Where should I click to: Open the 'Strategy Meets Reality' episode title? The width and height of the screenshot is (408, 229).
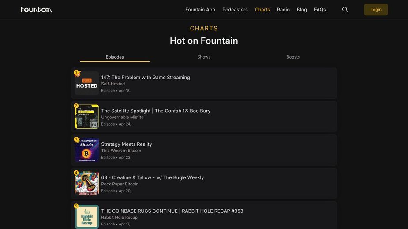coord(127,144)
